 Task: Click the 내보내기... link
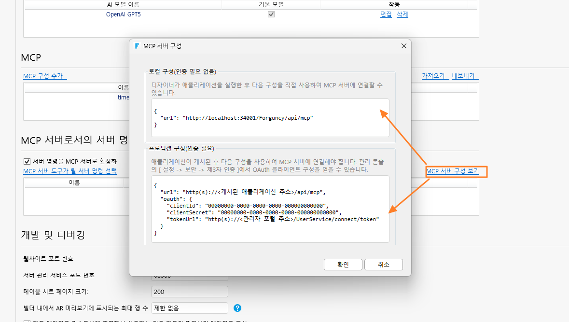[465, 76]
